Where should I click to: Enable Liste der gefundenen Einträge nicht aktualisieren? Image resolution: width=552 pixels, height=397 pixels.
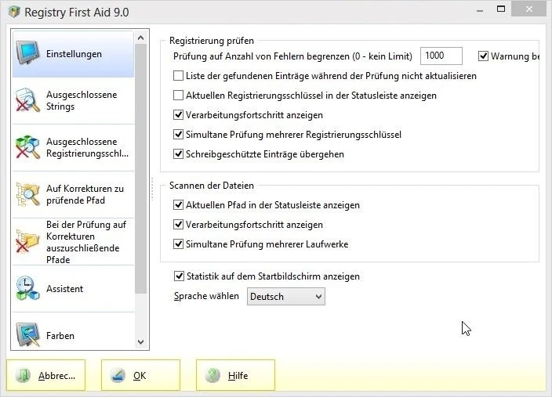[x=178, y=76]
